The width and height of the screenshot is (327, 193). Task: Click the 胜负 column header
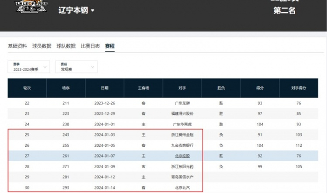pos(221,88)
